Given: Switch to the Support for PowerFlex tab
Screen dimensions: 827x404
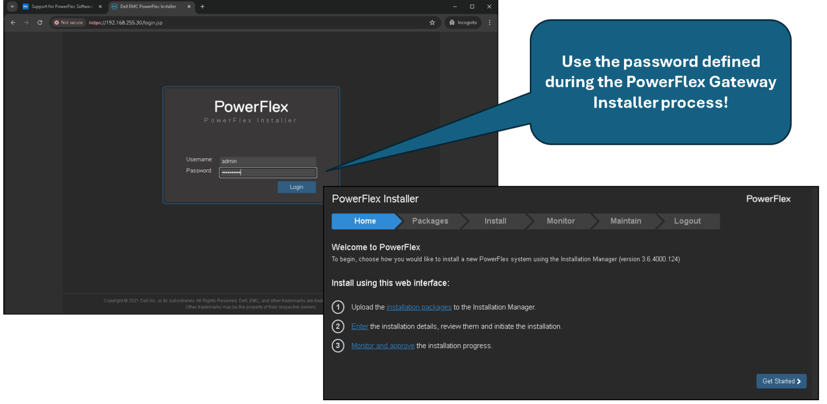Looking at the screenshot, I should (60, 6).
